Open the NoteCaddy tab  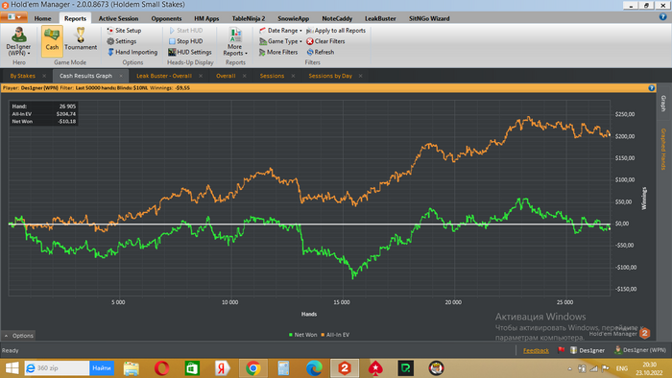click(337, 18)
